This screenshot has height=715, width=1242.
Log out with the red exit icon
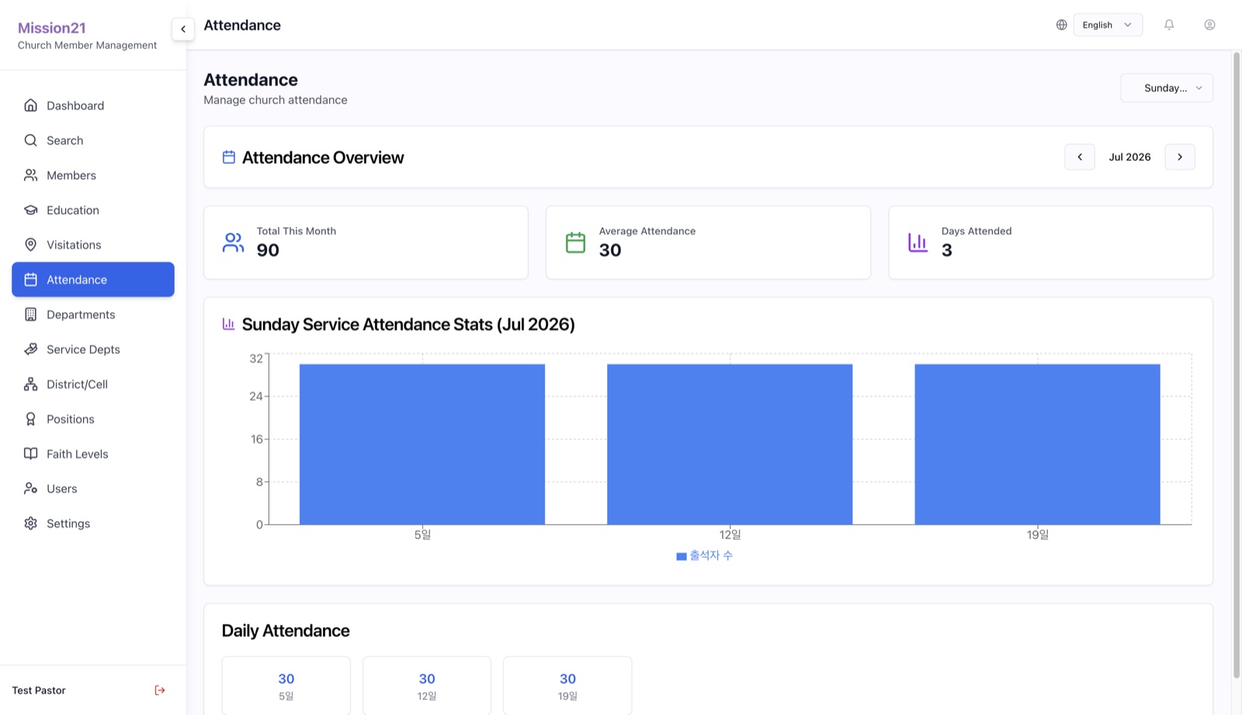click(x=160, y=690)
